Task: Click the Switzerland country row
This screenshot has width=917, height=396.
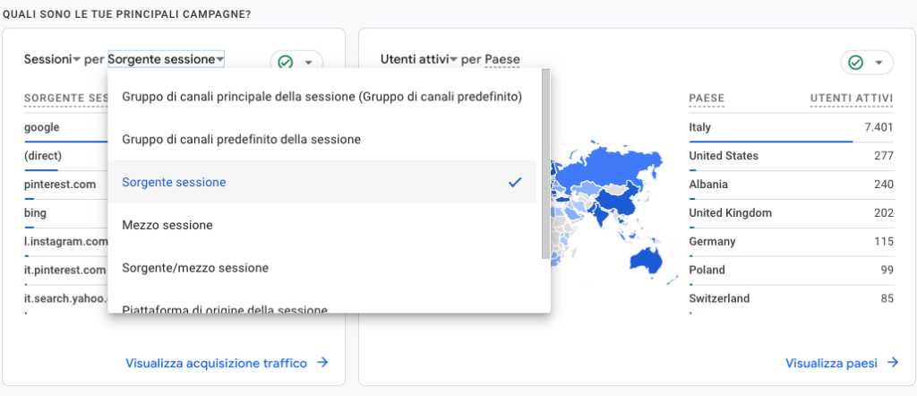Action: pyautogui.click(x=792, y=299)
